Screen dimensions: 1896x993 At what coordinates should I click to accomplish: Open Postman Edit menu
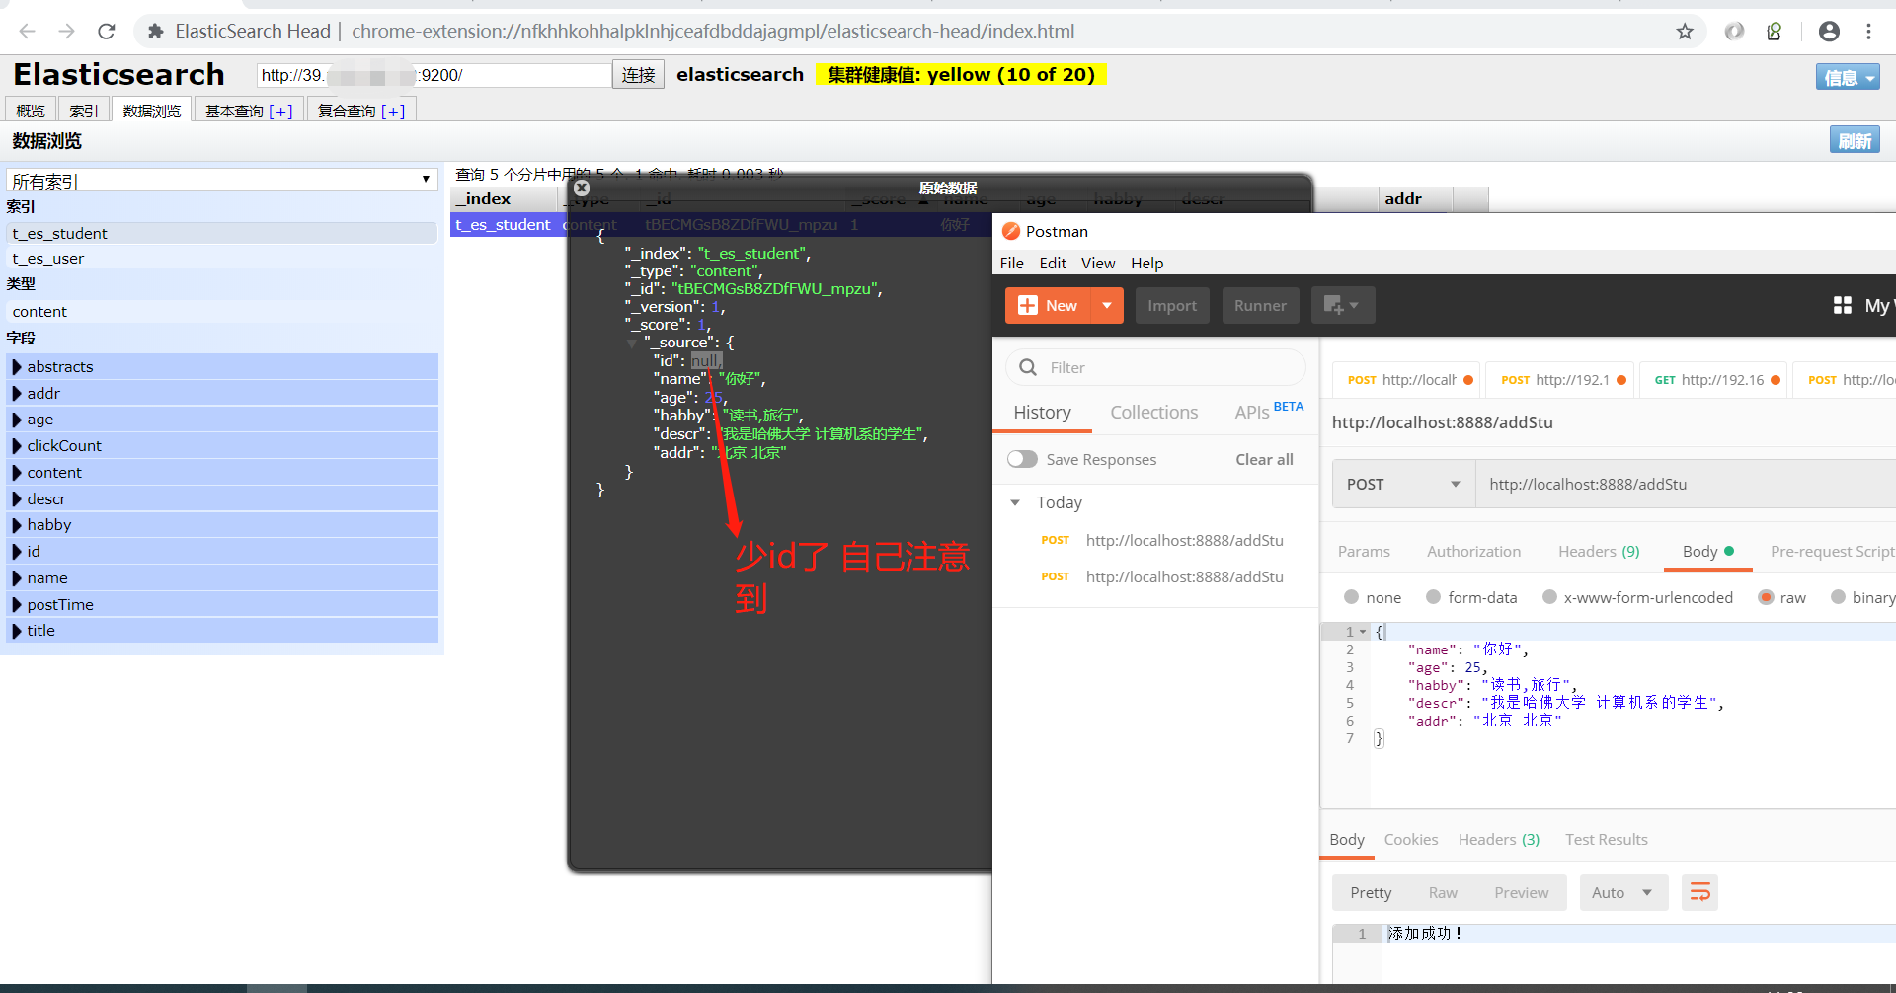(x=1053, y=263)
